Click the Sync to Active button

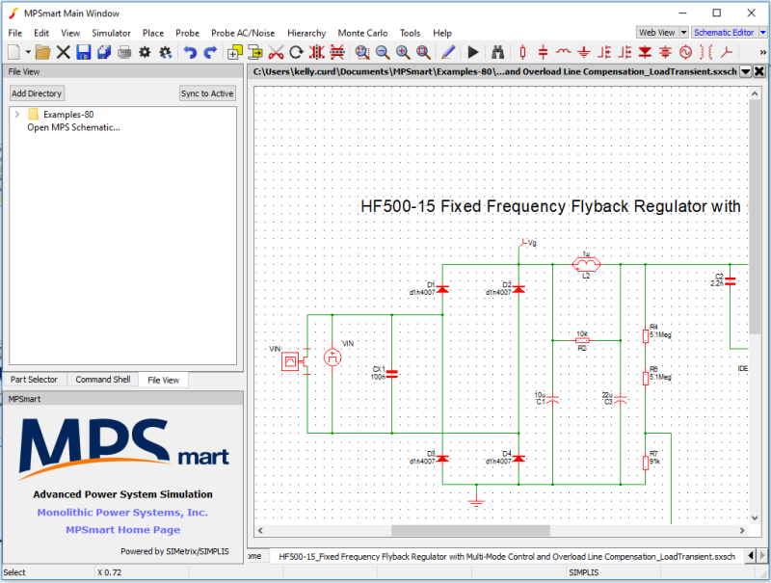(x=207, y=93)
